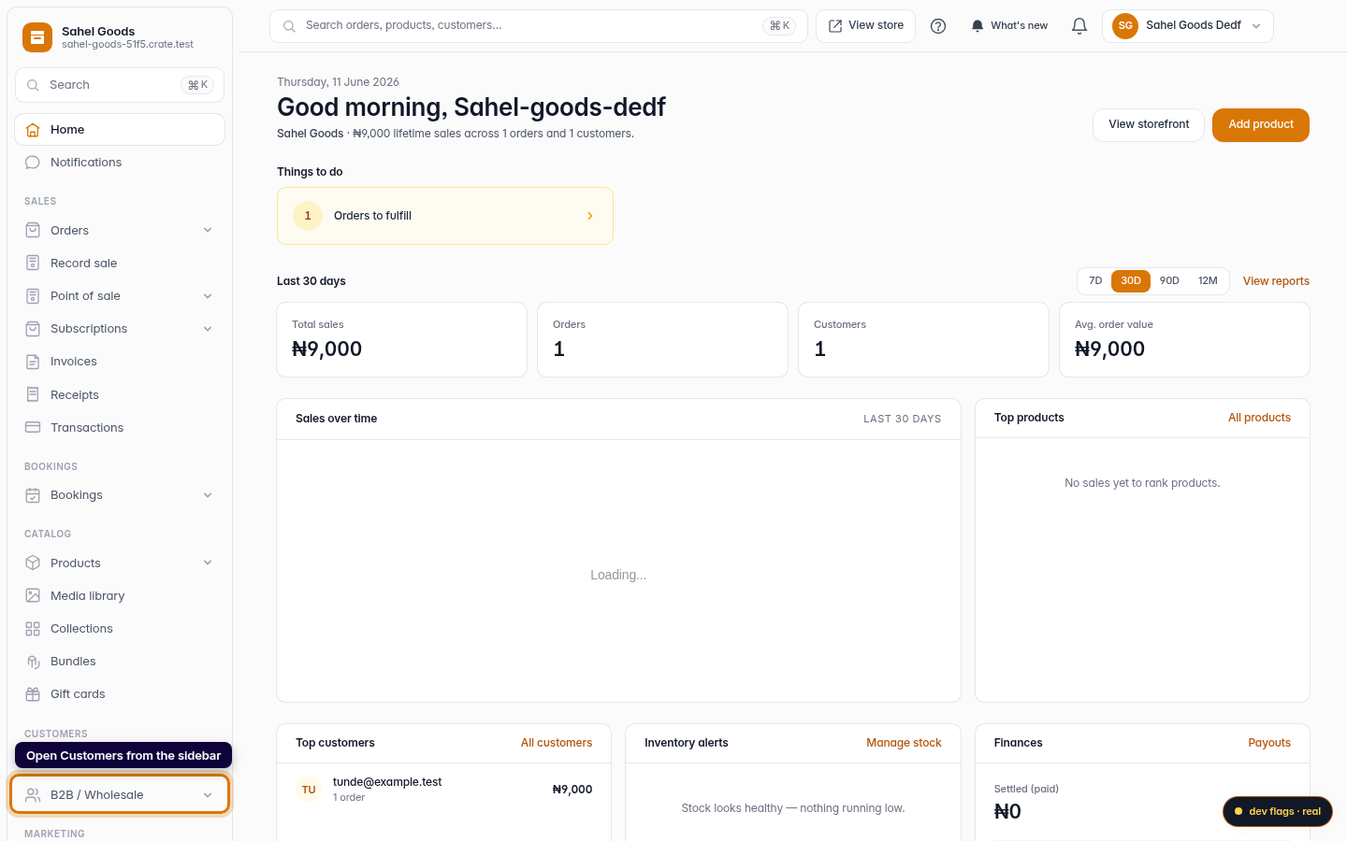Open the notification bell in top bar
The width and height of the screenshot is (1347, 841).
pyautogui.click(x=1079, y=26)
